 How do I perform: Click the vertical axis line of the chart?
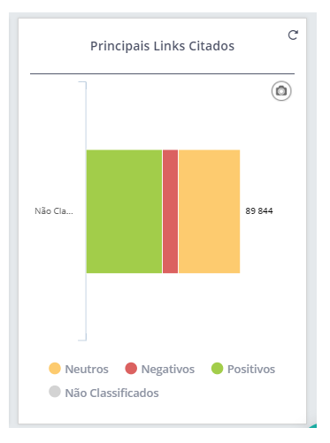(86, 211)
